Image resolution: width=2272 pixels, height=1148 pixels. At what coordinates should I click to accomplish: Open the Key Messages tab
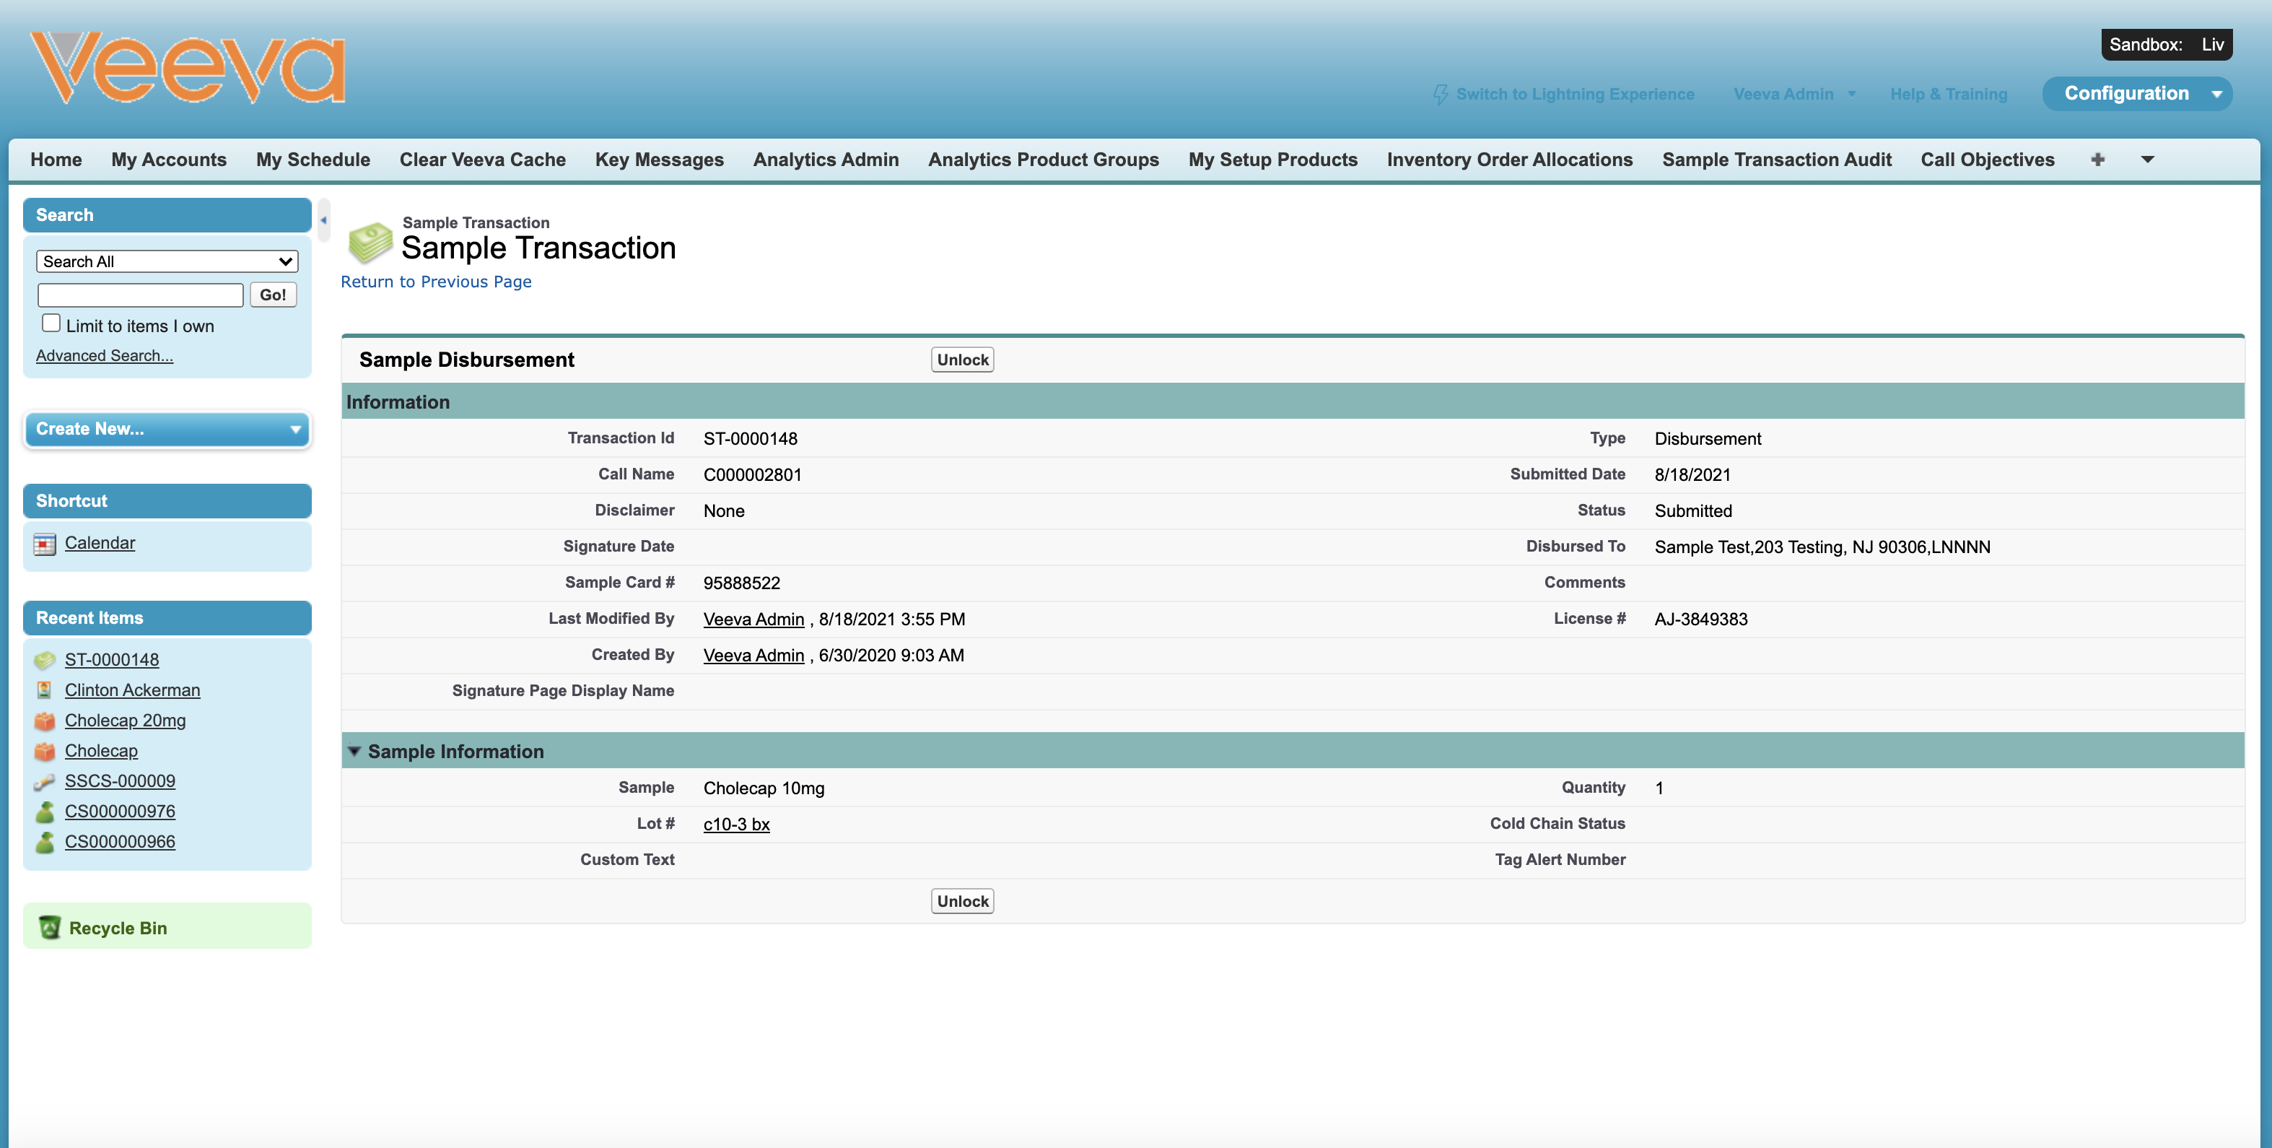(x=659, y=160)
